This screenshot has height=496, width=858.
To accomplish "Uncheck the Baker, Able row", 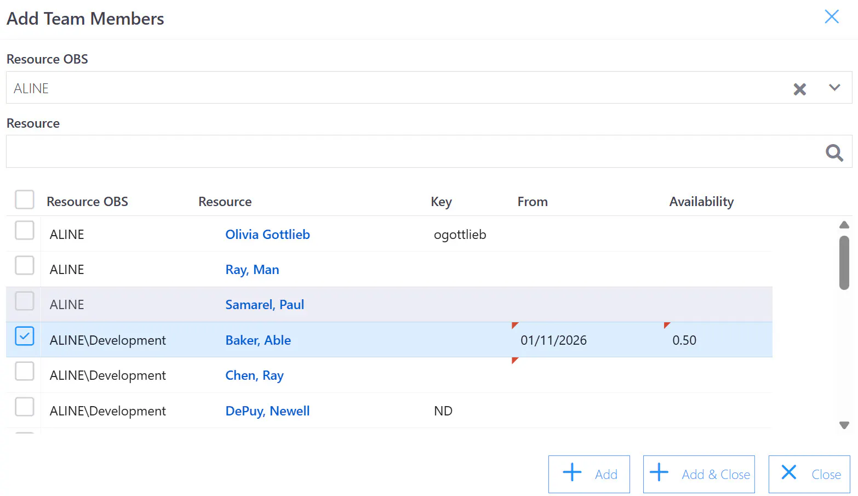I will pyautogui.click(x=25, y=336).
